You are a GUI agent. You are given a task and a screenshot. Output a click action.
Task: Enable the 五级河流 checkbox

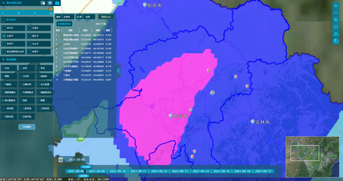(x=21, y=117)
